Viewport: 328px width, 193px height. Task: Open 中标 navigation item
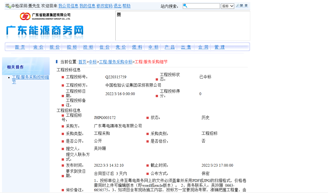(153, 47)
